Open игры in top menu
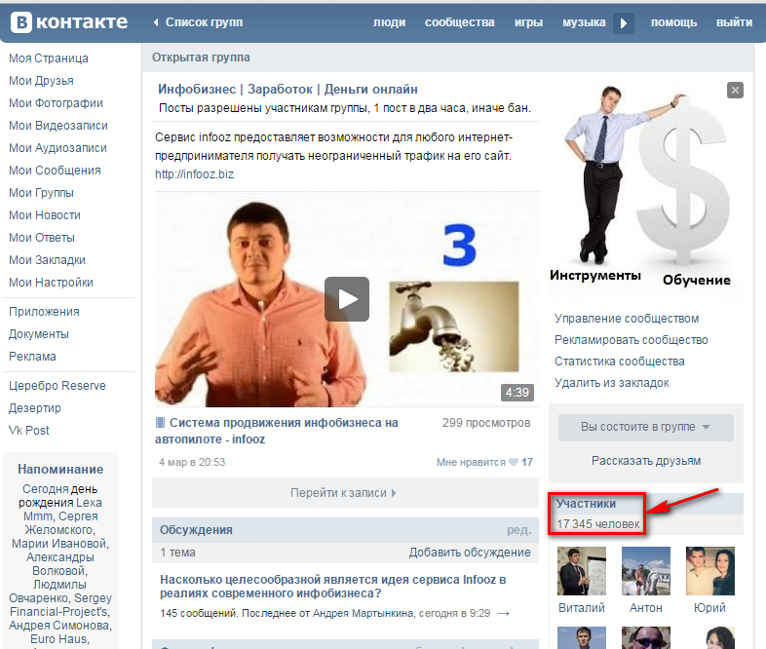766x649 pixels. click(528, 22)
